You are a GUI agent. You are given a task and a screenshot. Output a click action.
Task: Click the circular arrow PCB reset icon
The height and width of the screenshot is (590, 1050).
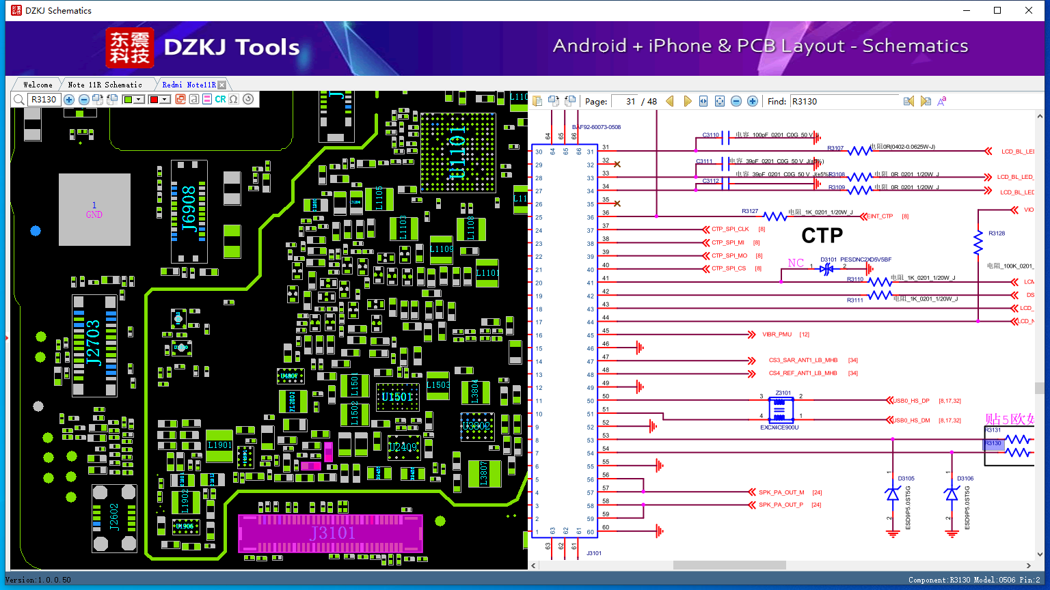248,99
